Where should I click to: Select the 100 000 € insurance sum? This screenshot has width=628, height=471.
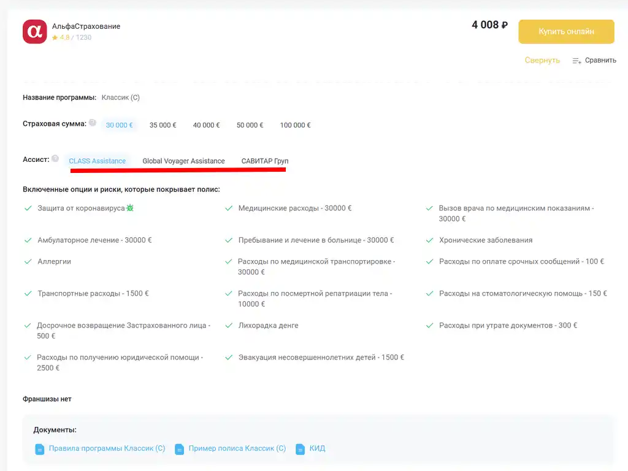[295, 124]
